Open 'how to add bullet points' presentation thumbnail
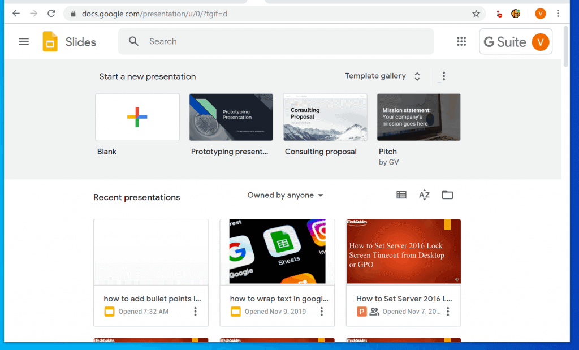The image size is (579, 350). 151,252
